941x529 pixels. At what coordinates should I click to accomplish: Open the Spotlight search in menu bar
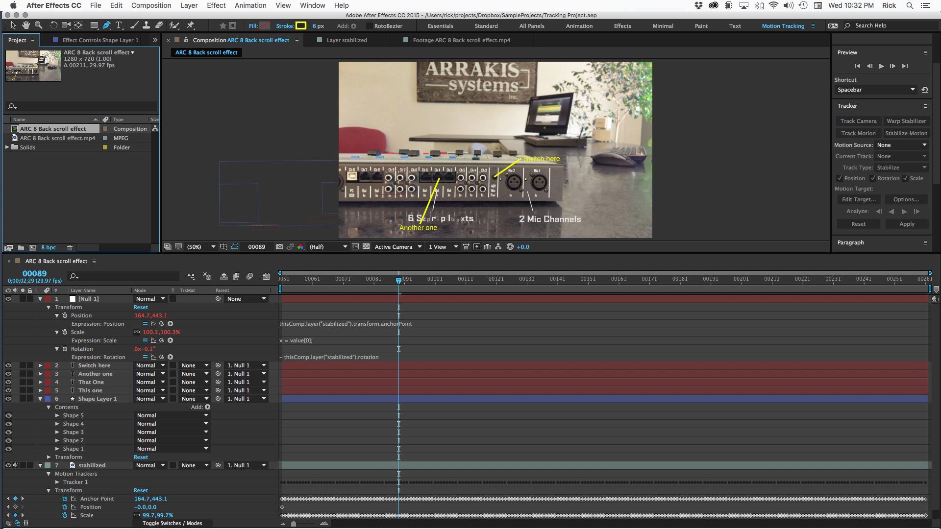[909, 5]
